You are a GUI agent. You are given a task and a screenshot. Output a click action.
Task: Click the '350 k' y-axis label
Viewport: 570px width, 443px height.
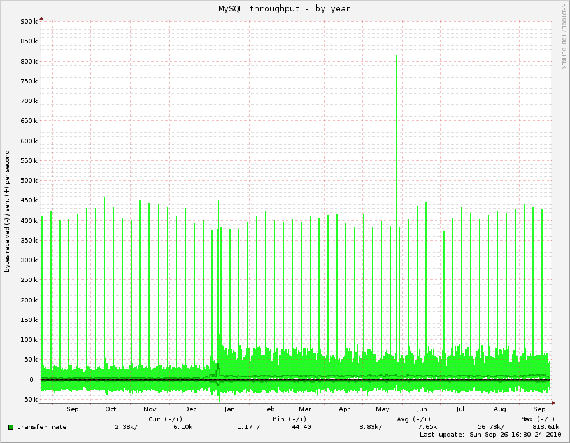[x=29, y=240]
